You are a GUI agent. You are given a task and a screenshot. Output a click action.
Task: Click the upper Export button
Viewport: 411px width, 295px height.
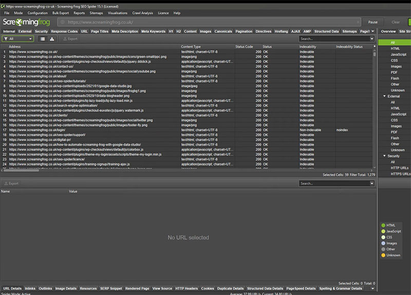coord(70,39)
